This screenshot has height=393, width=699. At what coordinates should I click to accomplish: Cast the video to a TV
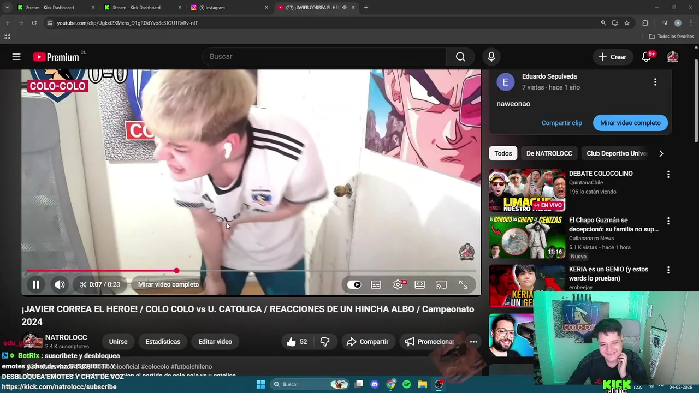441,284
